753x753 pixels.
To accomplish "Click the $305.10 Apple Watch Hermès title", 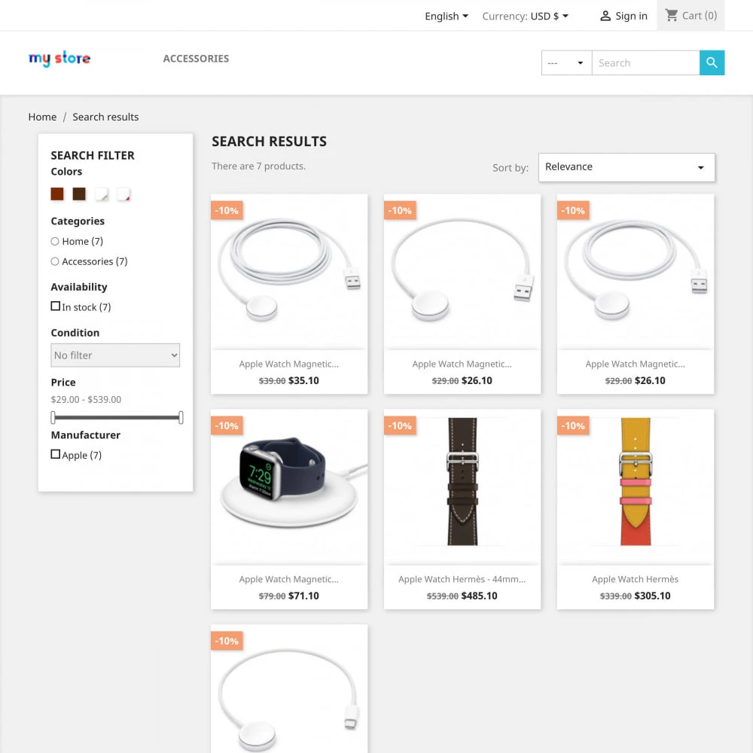I will (x=636, y=579).
